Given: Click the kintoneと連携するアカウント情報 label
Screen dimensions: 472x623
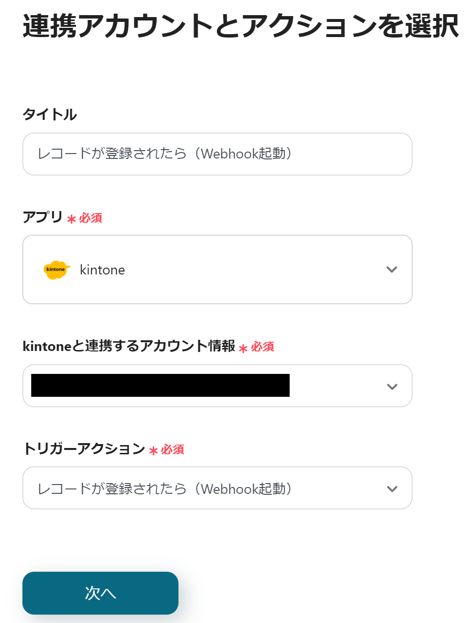Looking at the screenshot, I should pos(129,346).
